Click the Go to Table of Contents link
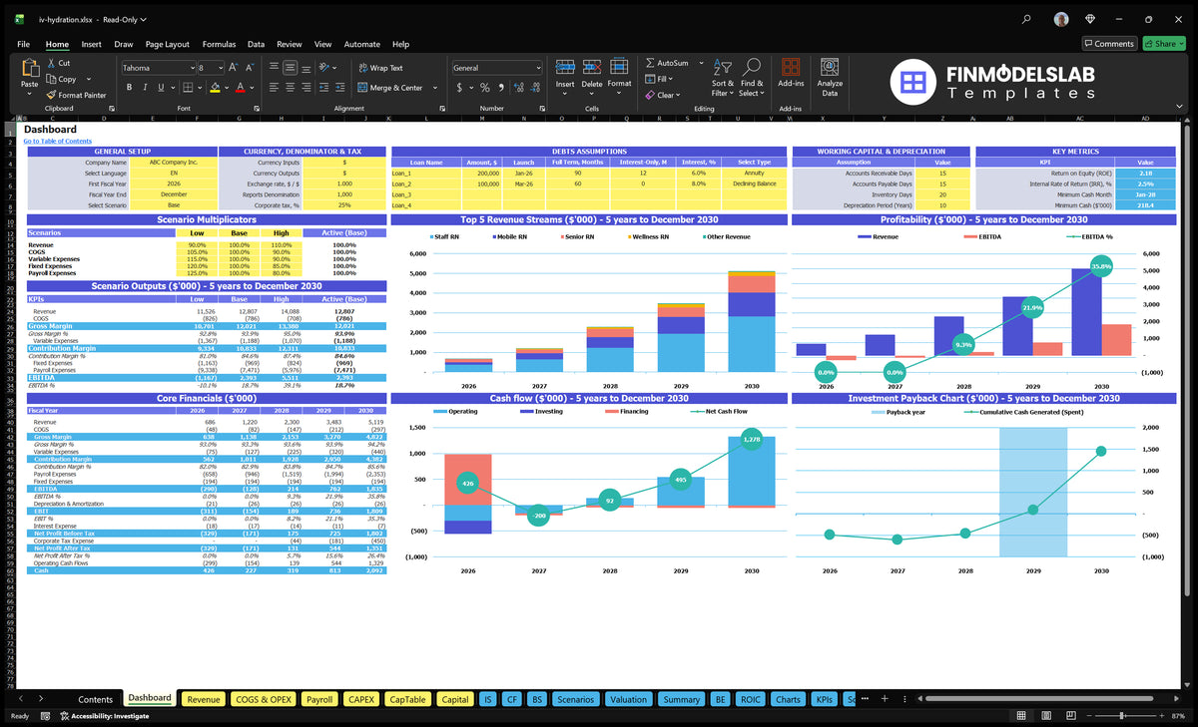The image size is (1198, 727). pos(57,141)
